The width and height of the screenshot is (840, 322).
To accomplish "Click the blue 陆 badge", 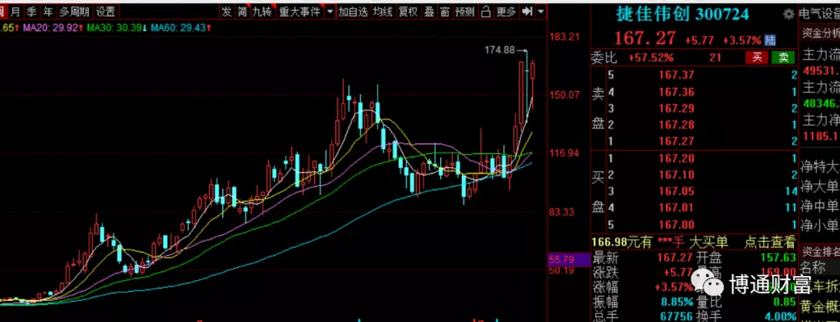I will [x=770, y=40].
